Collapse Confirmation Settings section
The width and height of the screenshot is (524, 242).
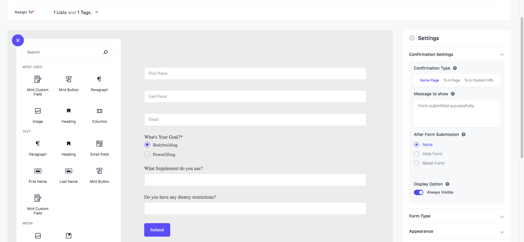(502, 54)
